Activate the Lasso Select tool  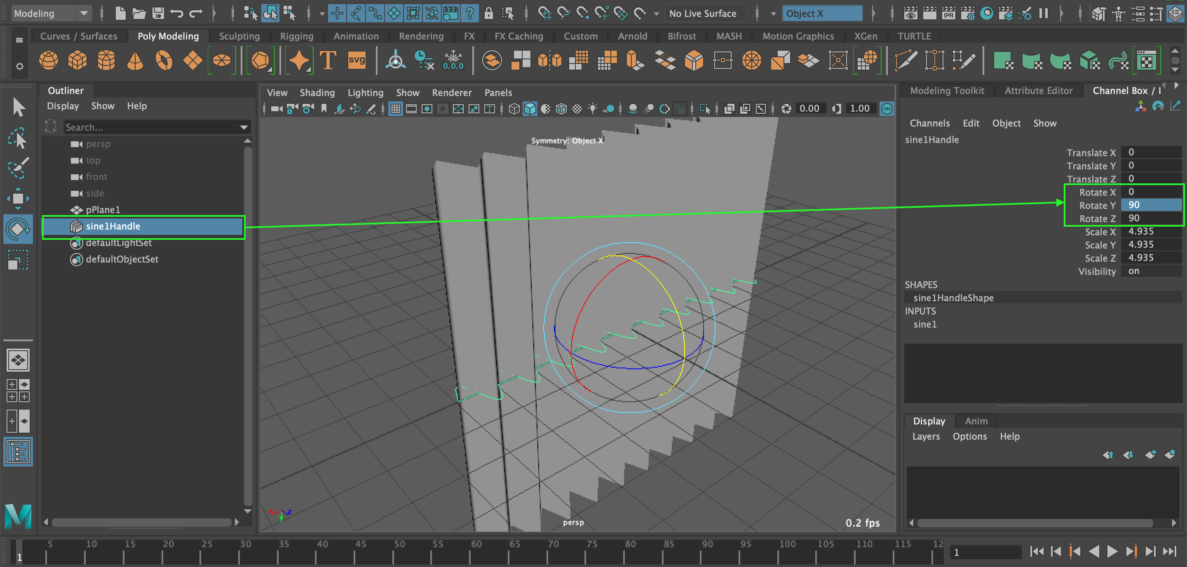pyautogui.click(x=19, y=138)
